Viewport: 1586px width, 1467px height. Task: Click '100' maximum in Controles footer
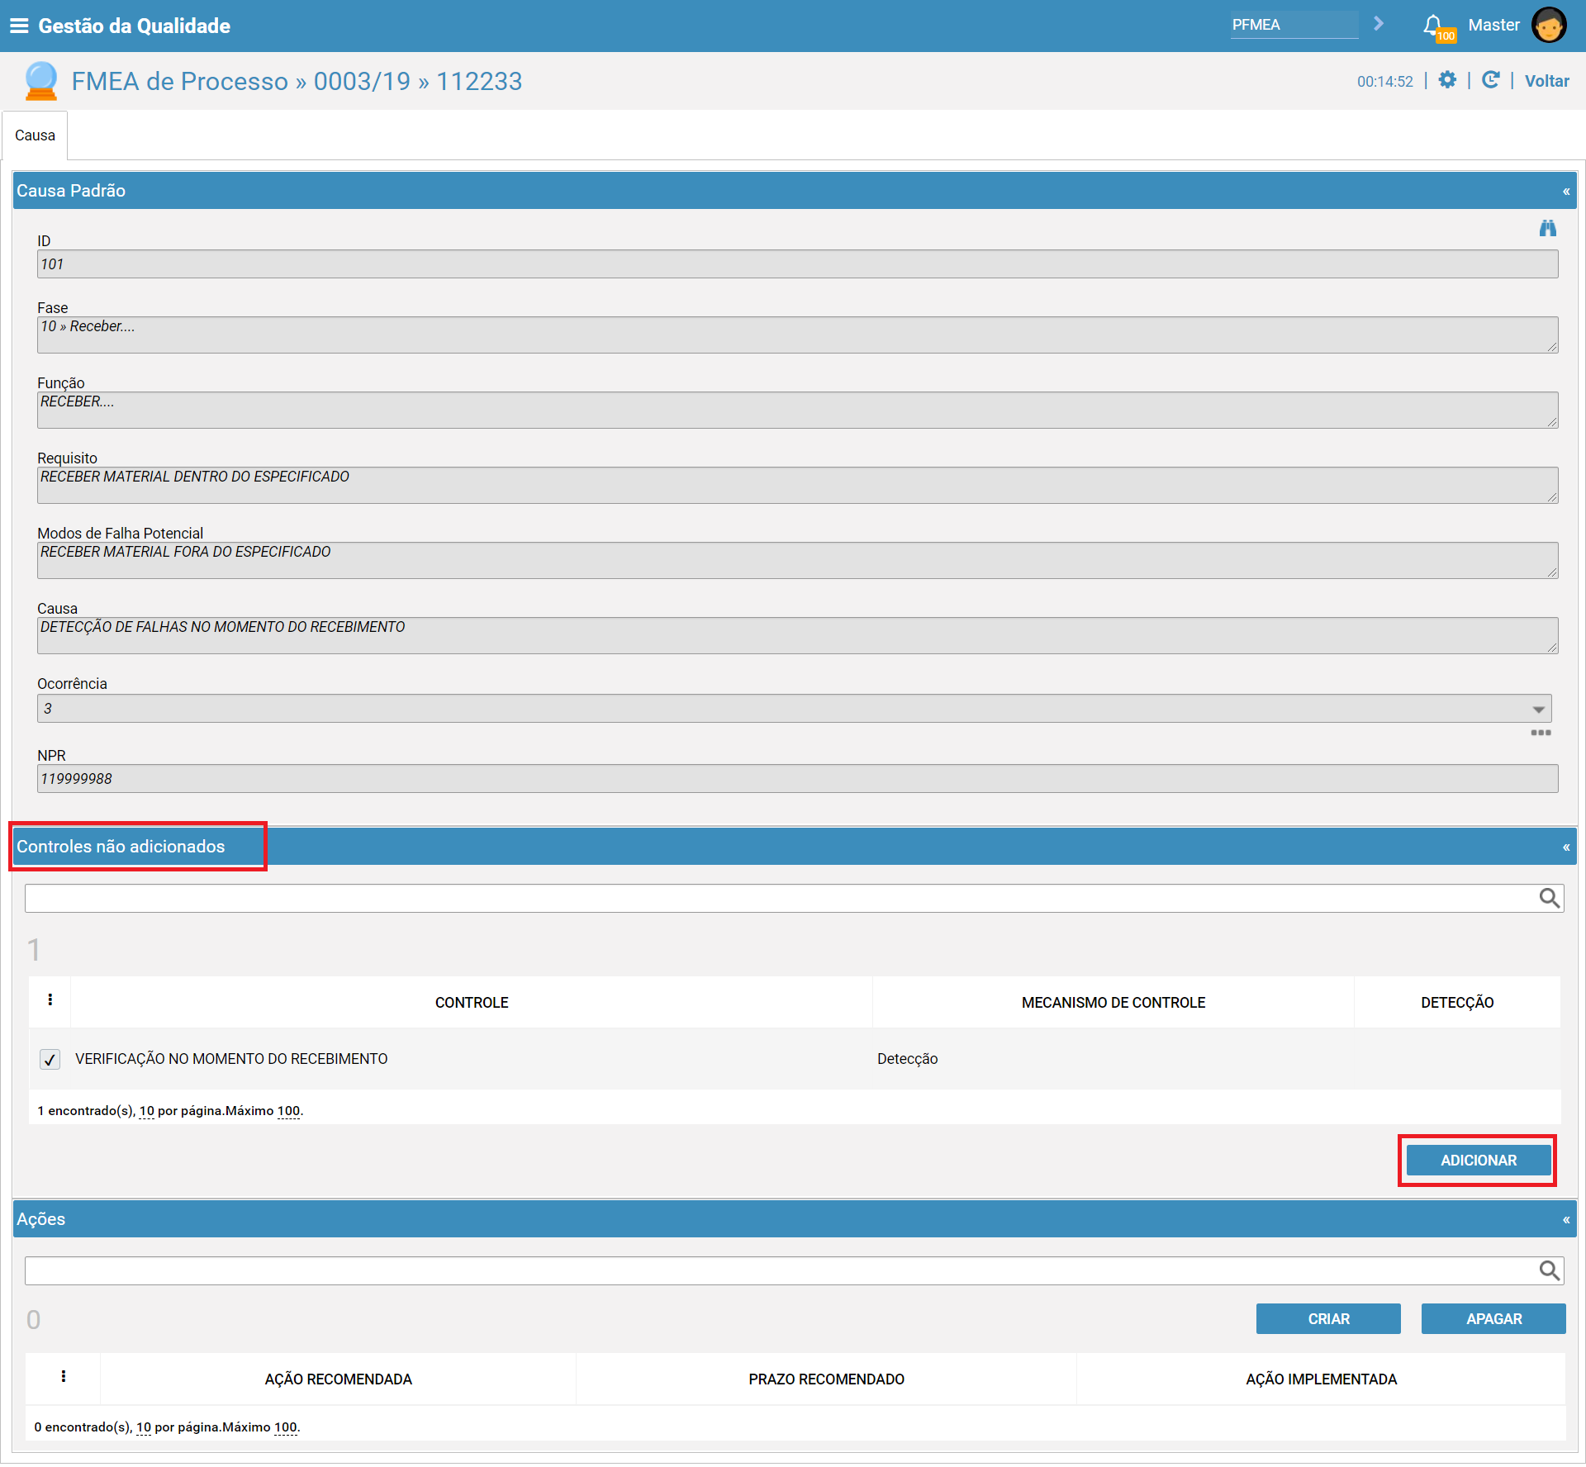click(288, 1111)
